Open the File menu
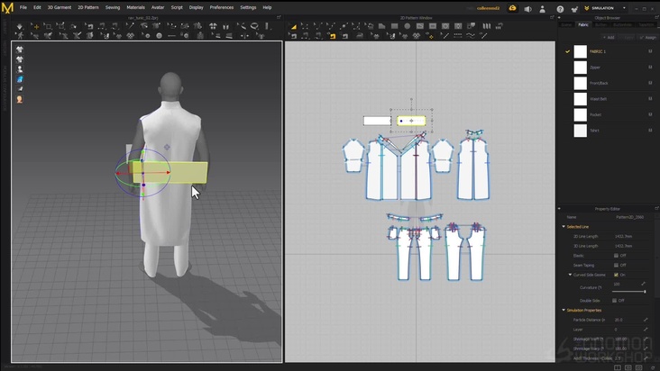Image resolution: width=660 pixels, height=371 pixels. [23, 7]
